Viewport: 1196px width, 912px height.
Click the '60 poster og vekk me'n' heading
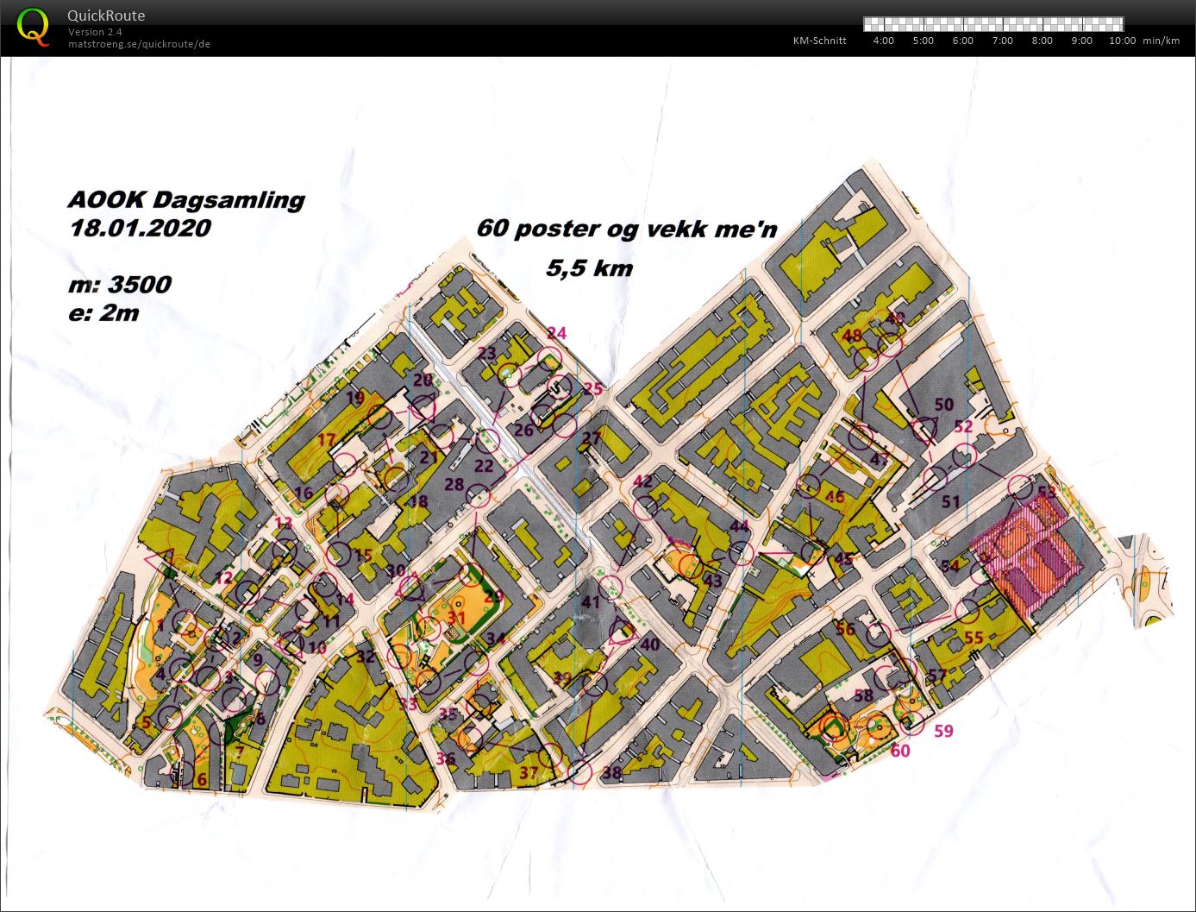627,229
